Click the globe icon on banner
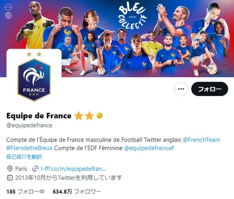The image size is (234, 199). click(8, 15)
